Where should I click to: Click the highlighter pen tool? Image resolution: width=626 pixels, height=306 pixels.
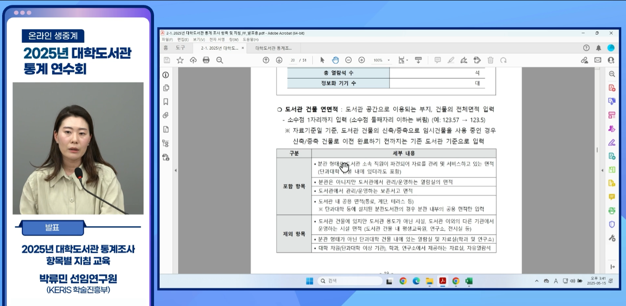tap(451, 60)
